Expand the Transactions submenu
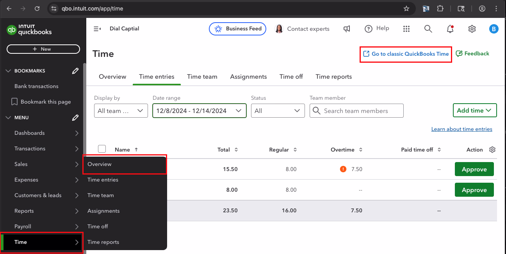506x254 pixels. click(x=77, y=149)
